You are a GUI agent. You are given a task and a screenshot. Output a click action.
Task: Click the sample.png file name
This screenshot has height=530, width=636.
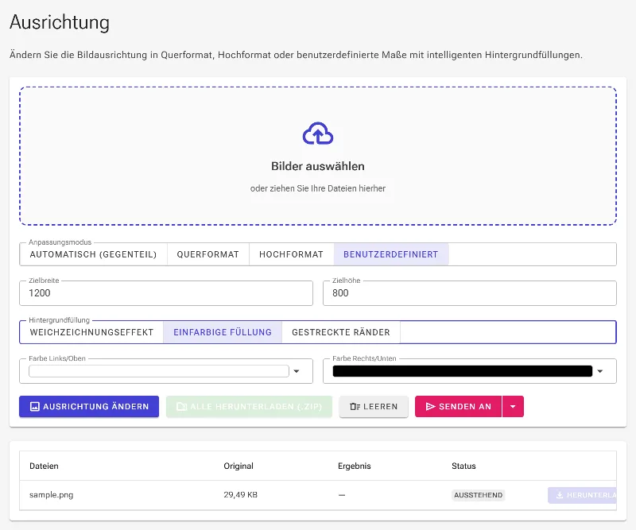[52, 495]
